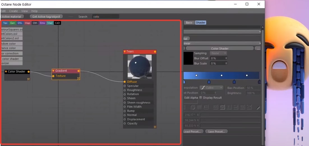Toggle the Oth node filter

pos(35,23)
